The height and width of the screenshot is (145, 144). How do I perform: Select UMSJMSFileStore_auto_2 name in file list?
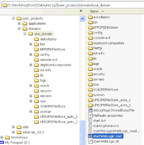(x=112, y=105)
